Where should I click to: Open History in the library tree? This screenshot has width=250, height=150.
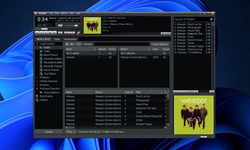coord(44,100)
